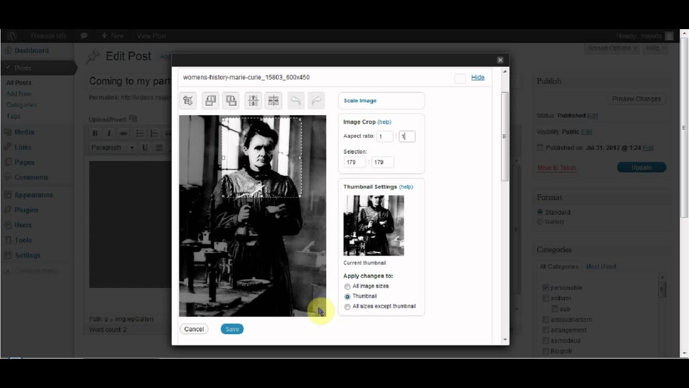The image size is (689, 388).
Task: Check the antiquarianism category
Action: (546, 320)
